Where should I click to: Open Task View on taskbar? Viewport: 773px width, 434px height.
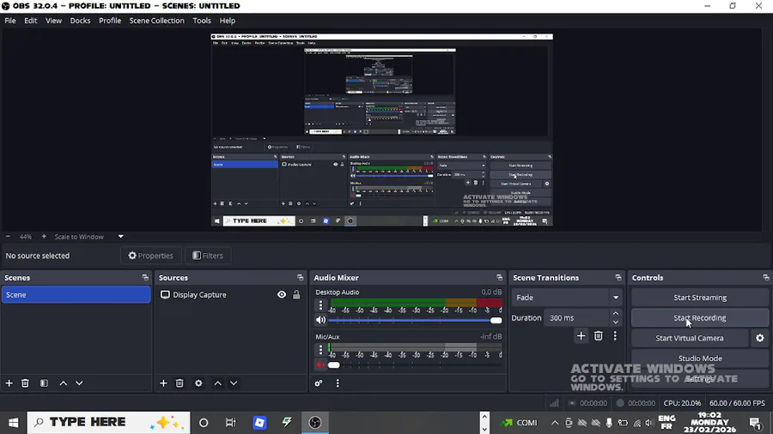230,423
